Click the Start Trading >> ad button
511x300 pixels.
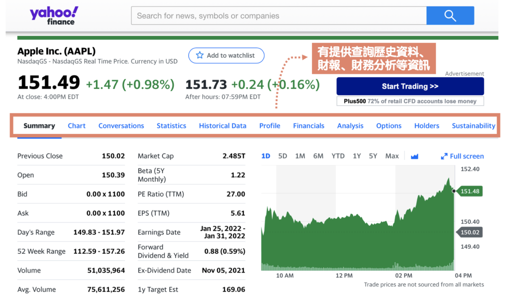tap(410, 86)
